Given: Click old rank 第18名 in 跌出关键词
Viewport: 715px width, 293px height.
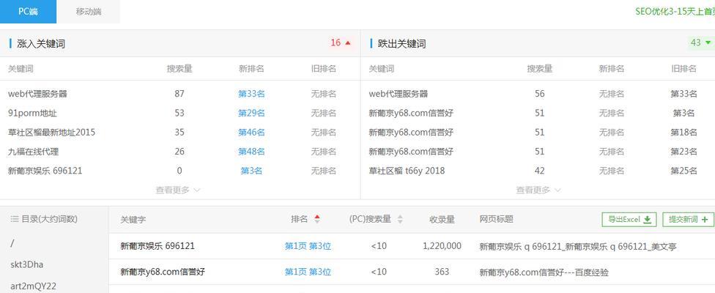Looking at the screenshot, I should point(683,133).
